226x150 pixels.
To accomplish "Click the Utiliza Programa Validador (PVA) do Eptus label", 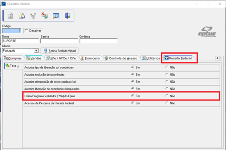I will [x=50, y=96].
